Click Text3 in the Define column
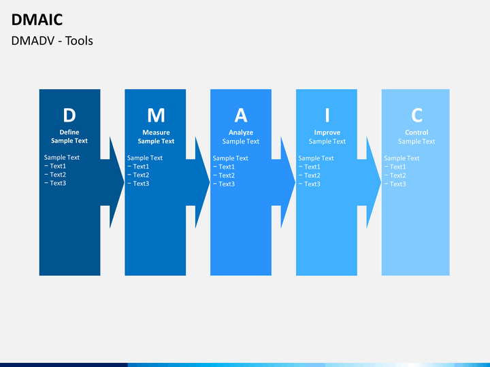Screen dimensions: 490x367 click(58, 183)
